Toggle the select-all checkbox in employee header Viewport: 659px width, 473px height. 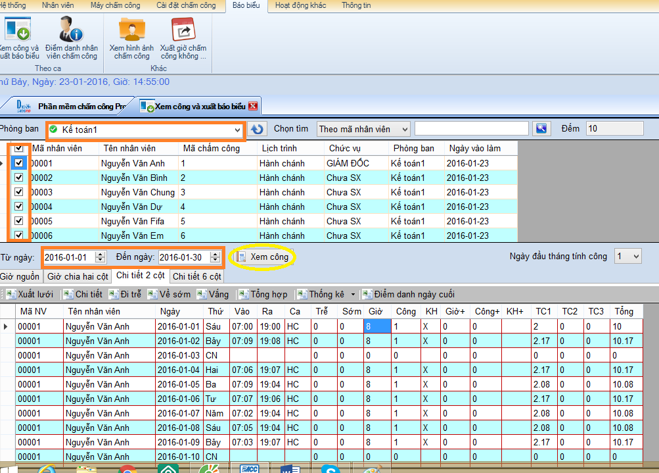(x=19, y=148)
